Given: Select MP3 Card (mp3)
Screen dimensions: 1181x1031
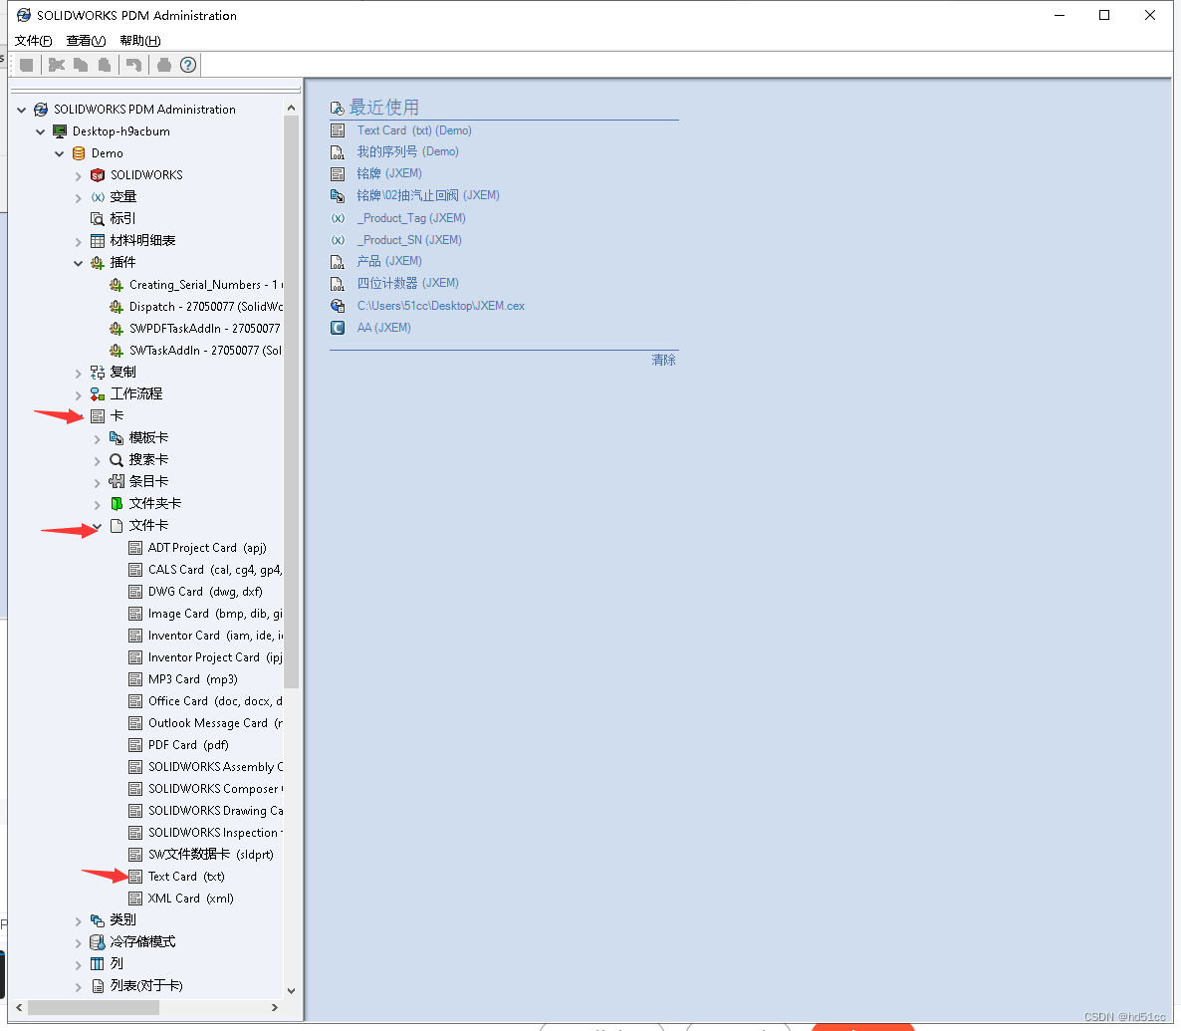Looking at the screenshot, I should [x=193, y=679].
